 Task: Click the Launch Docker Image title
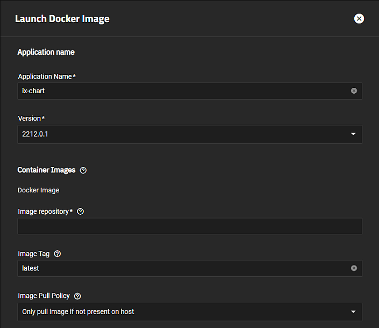[62, 19]
